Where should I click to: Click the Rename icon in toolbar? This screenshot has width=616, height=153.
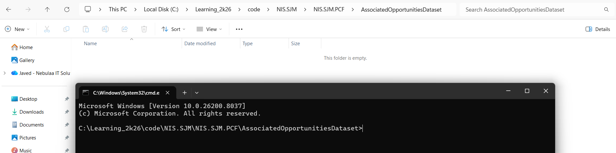105,29
